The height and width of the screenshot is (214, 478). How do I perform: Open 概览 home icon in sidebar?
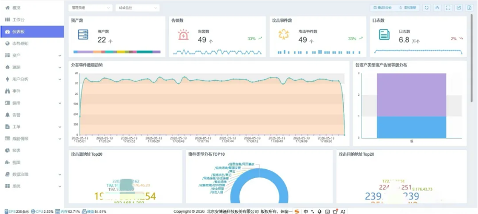click(8, 8)
